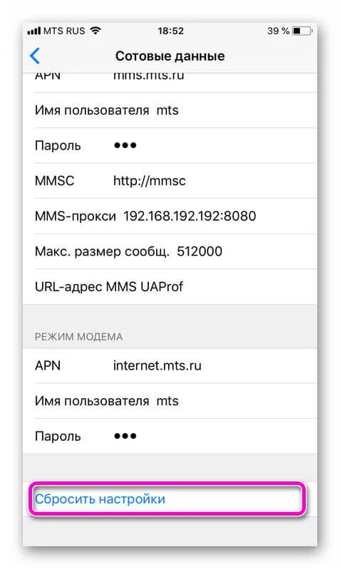Edit the MMSC http://mmsc field
This screenshot has height=569, width=340.
pyautogui.click(x=170, y=181)
